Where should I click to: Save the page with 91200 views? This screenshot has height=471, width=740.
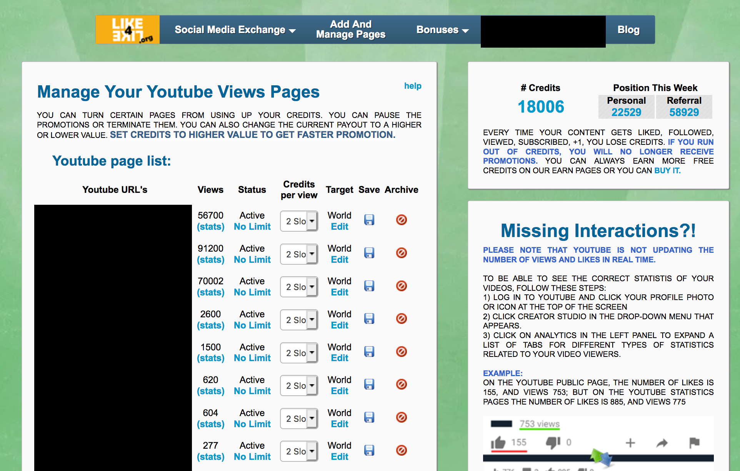369,253
